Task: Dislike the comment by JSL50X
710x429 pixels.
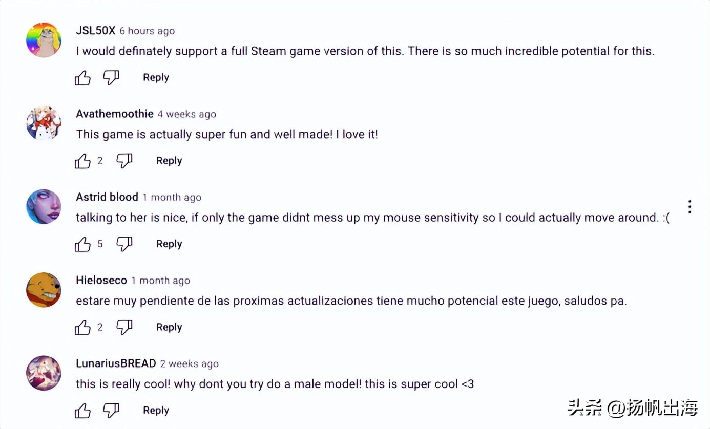Action: click(x=111, y=78)
